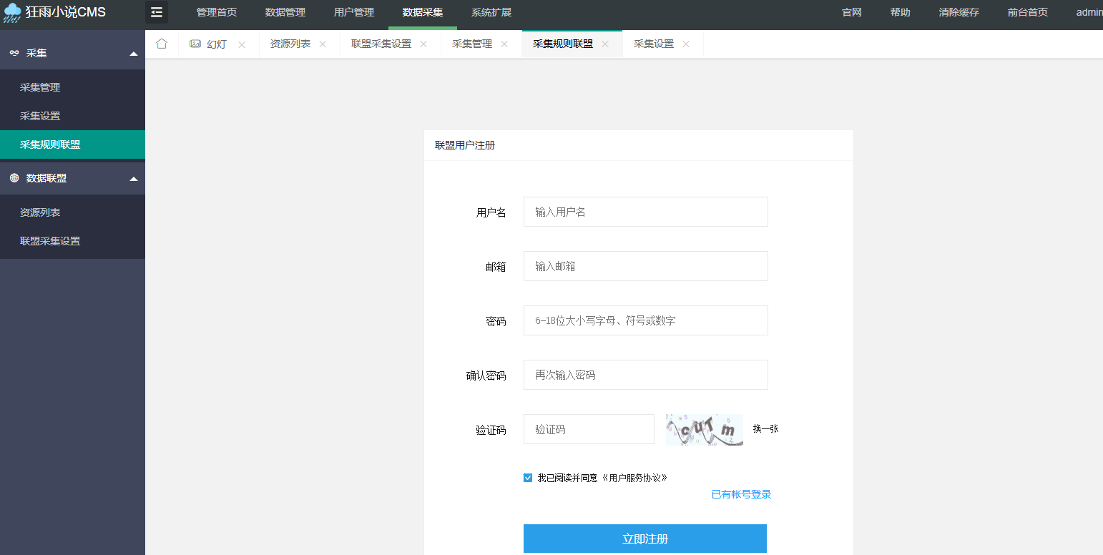Close the 联盟采集设置 tab
1103x555 pixels.
click(423, 44)
